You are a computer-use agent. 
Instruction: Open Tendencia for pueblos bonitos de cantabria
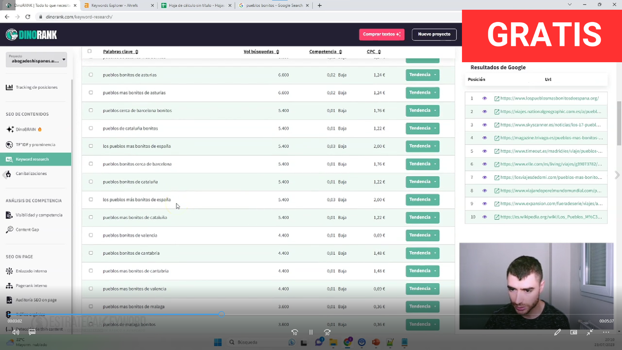coord(422,253)
